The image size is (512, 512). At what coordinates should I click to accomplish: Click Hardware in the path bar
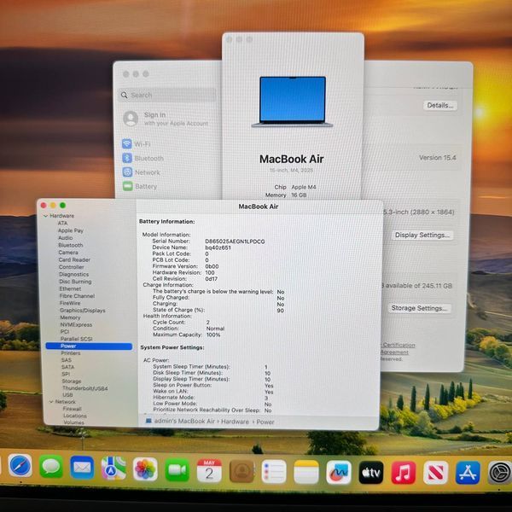[x=235, y=422]
